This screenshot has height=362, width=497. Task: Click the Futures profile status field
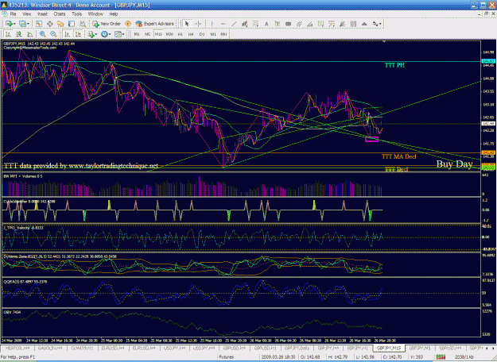pyautogui.click(x=227, y=357)
